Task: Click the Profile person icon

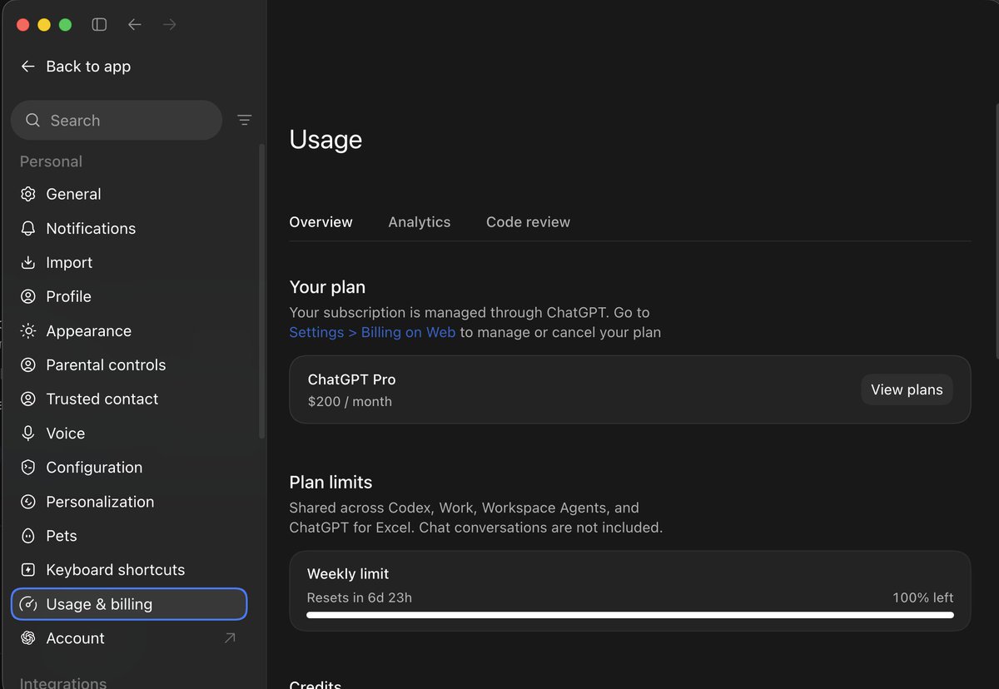Action: pyautogui.click(x=28, y=296)
